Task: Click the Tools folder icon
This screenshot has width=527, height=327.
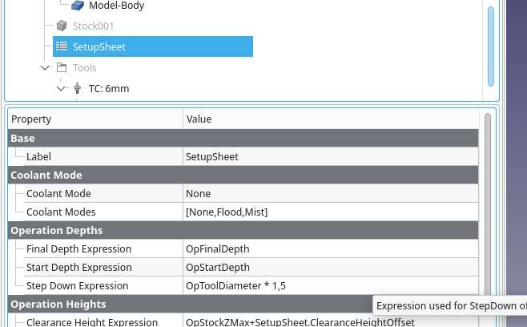Action: click(62, 68)
